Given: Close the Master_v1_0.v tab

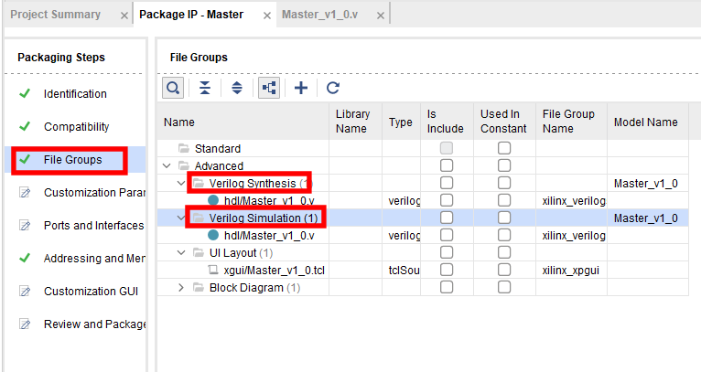Looking at the screenshot, I should click(381, 16).
